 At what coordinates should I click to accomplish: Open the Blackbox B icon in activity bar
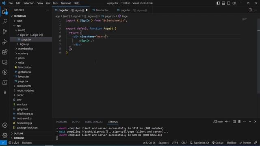5,92
